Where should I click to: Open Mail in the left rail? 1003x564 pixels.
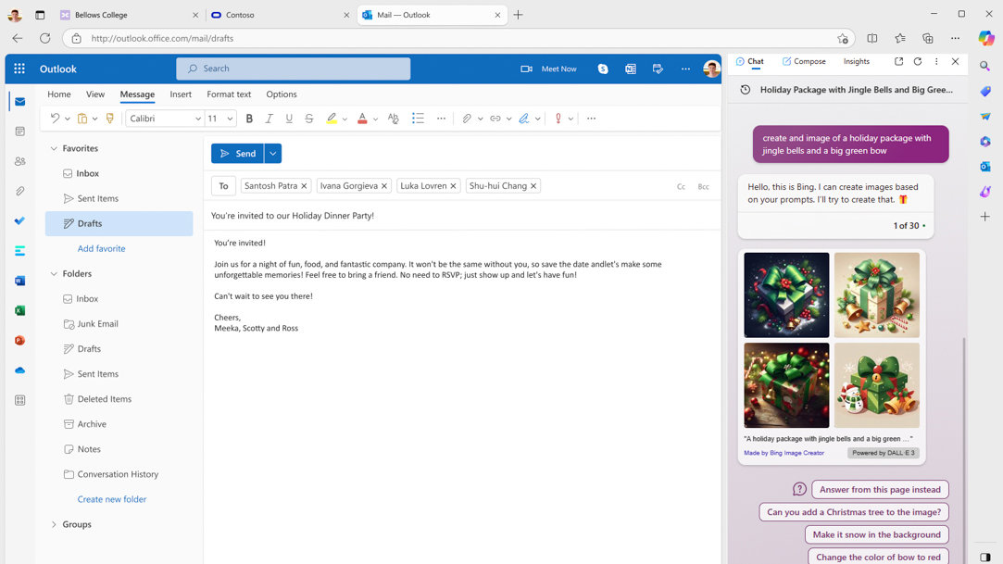pyautogui.click(x=19, y=102)
